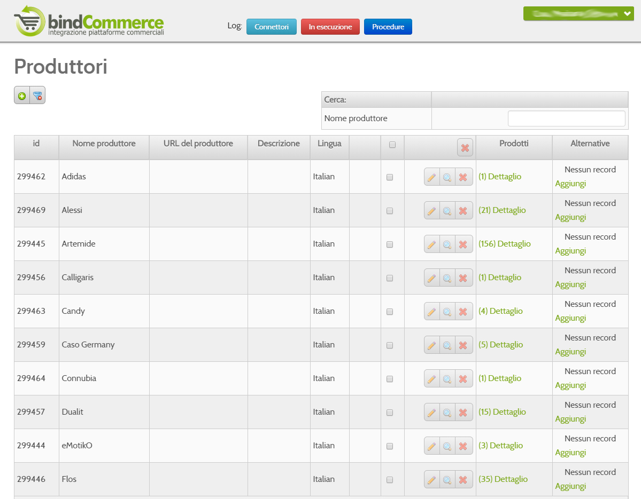
Task: Tick the Dualit row checkbox
Action: (x=390, y=413)
